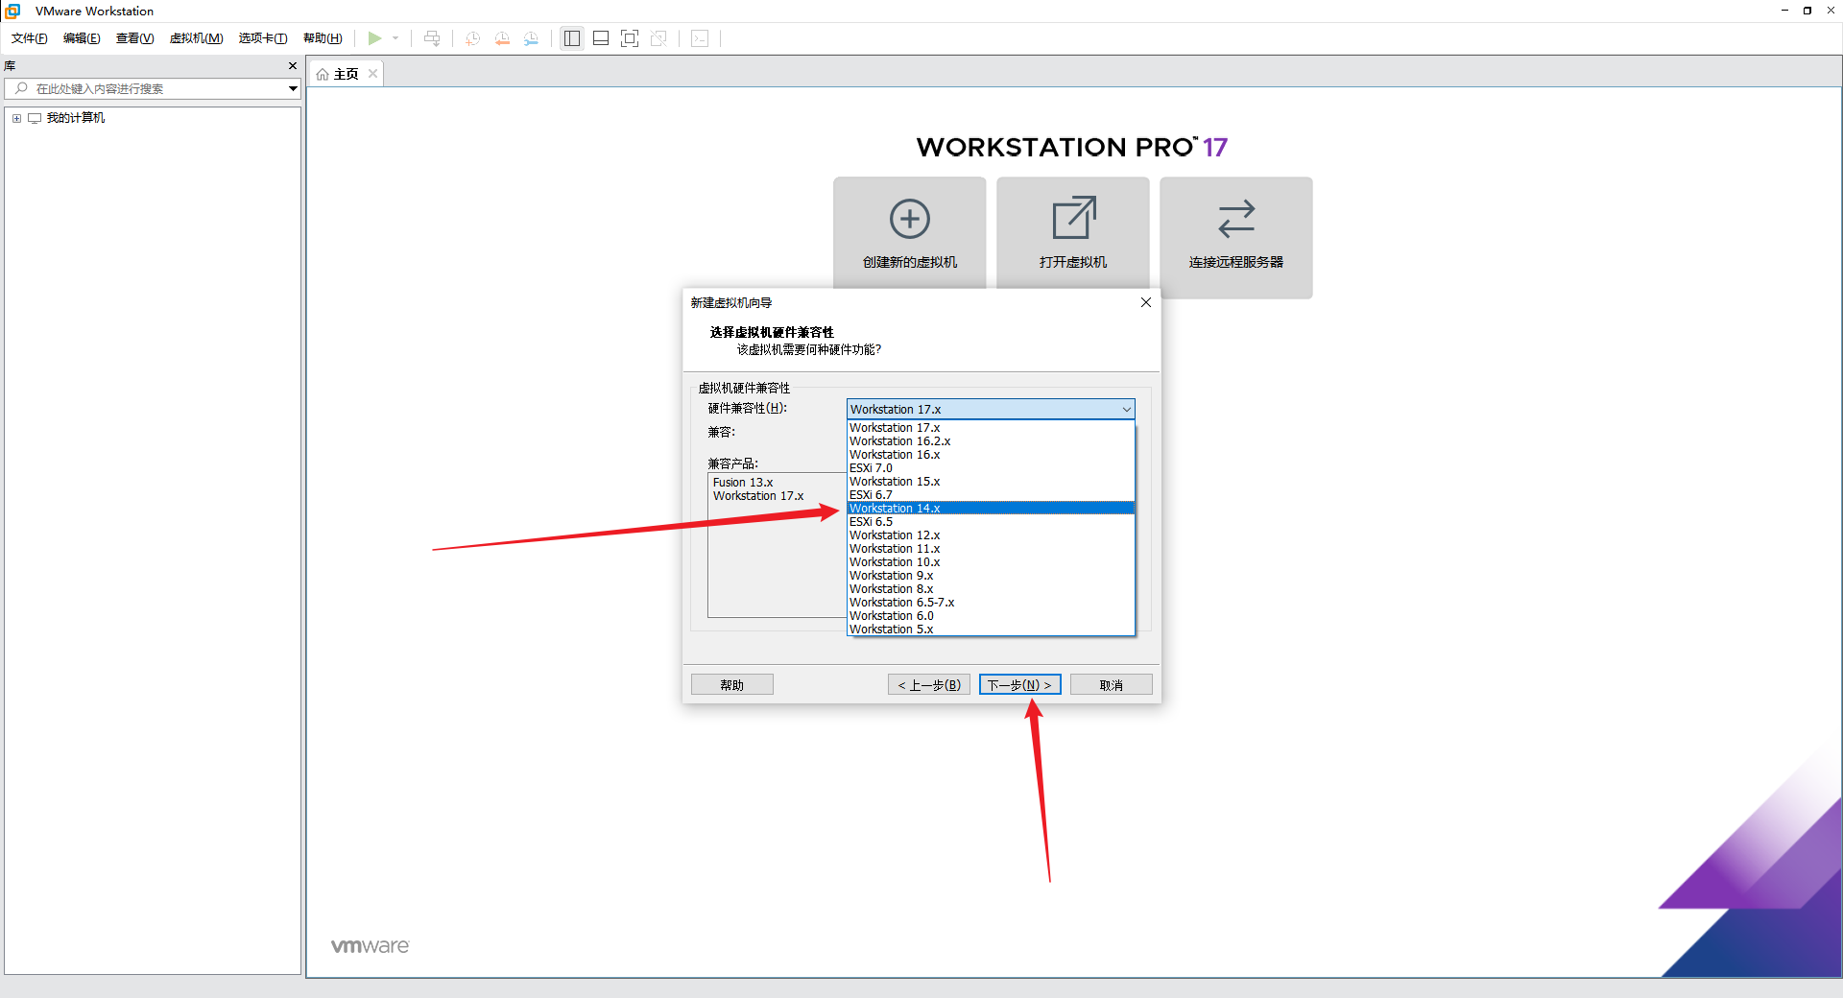
Task: Choose Workstation 16.2.x from the list
Action: tap(991, 441)
